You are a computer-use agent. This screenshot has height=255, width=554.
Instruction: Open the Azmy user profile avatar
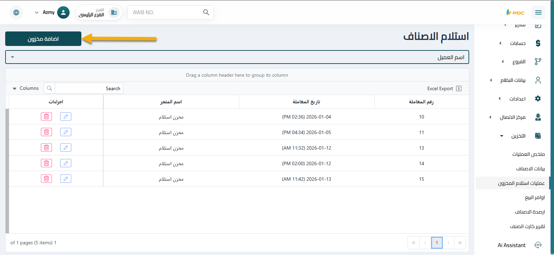coord(63,12)
